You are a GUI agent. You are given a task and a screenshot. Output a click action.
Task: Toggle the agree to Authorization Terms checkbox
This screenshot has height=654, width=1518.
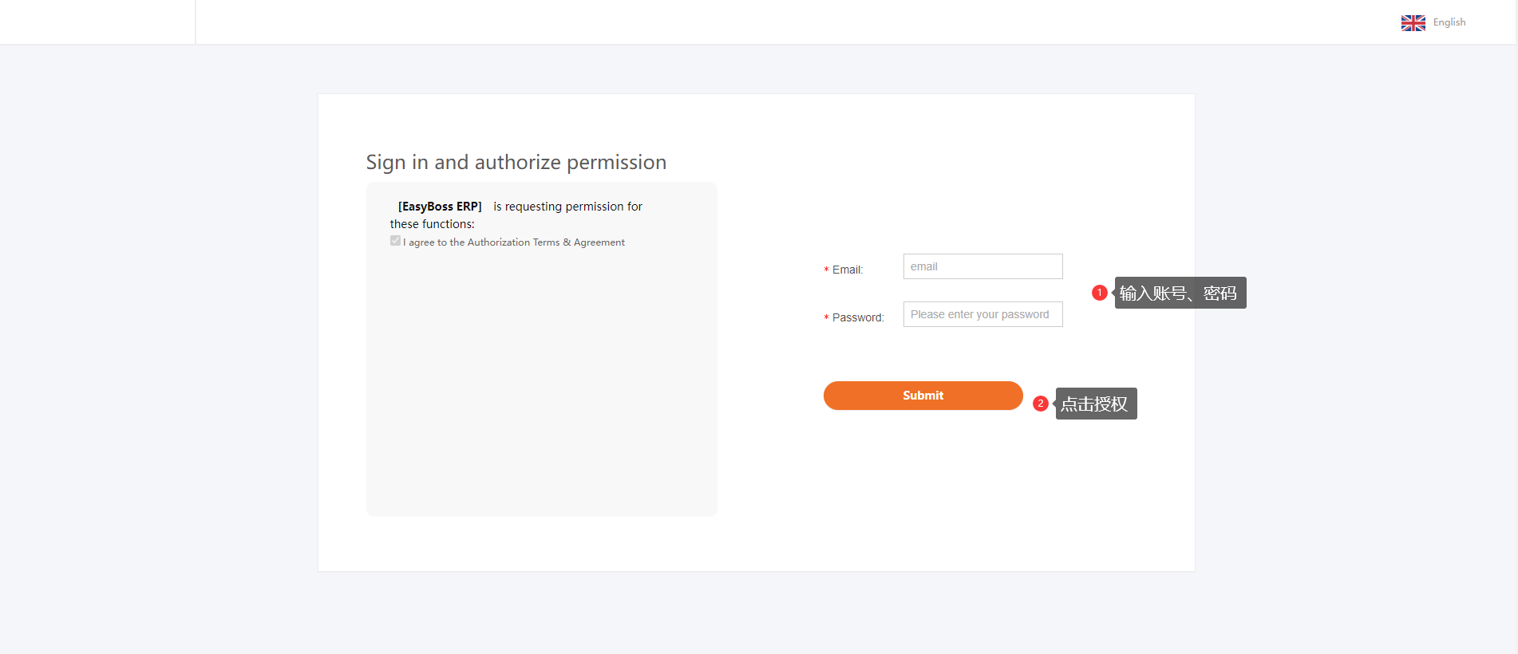(395, 241)
